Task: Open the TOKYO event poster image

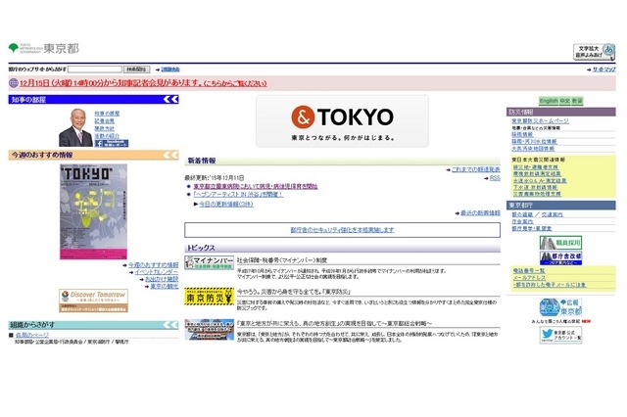Action: tap(94, 211)
